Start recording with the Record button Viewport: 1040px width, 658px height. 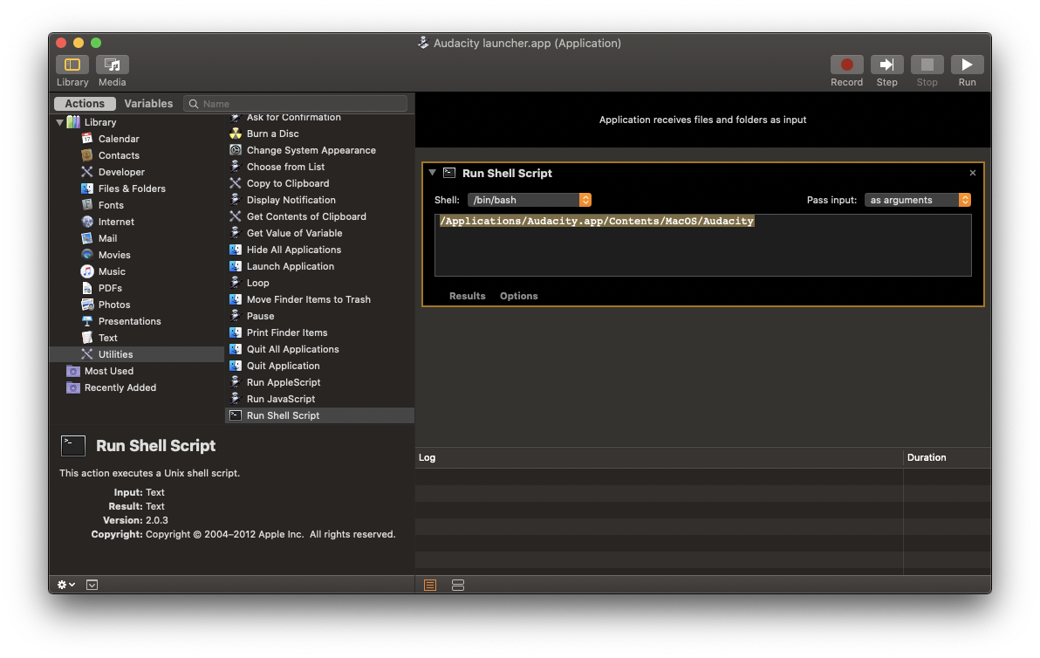847,65
